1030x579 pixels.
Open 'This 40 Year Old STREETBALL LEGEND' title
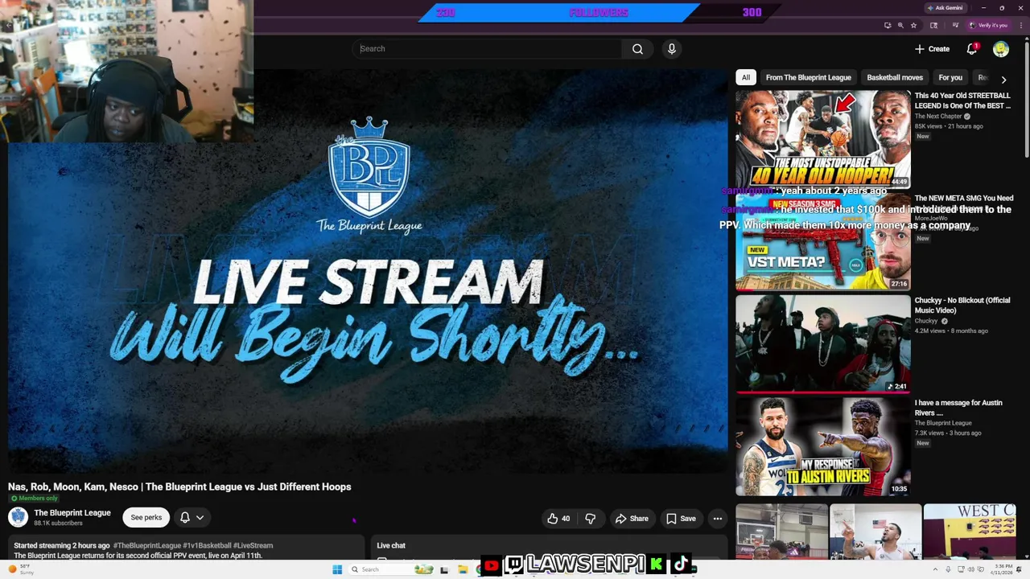[x=962, y=101]
